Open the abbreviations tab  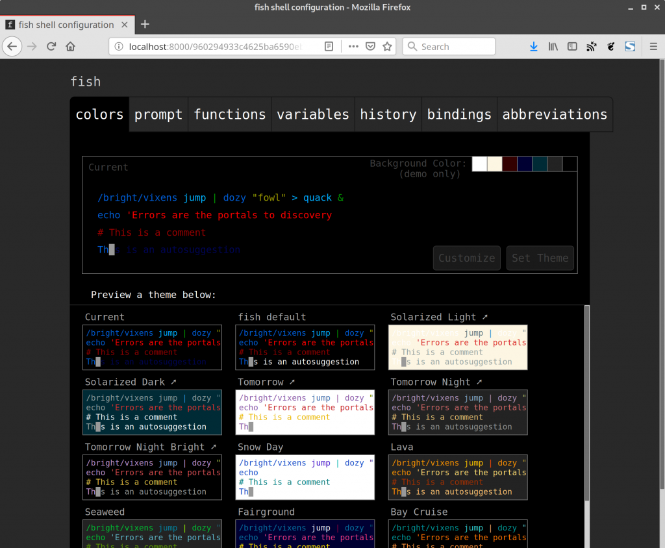555,114
